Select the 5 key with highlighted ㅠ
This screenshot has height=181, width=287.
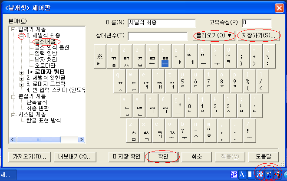(x=165, y=56)
